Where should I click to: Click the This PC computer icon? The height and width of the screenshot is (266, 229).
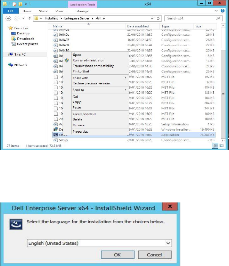(x=11, y=54)
